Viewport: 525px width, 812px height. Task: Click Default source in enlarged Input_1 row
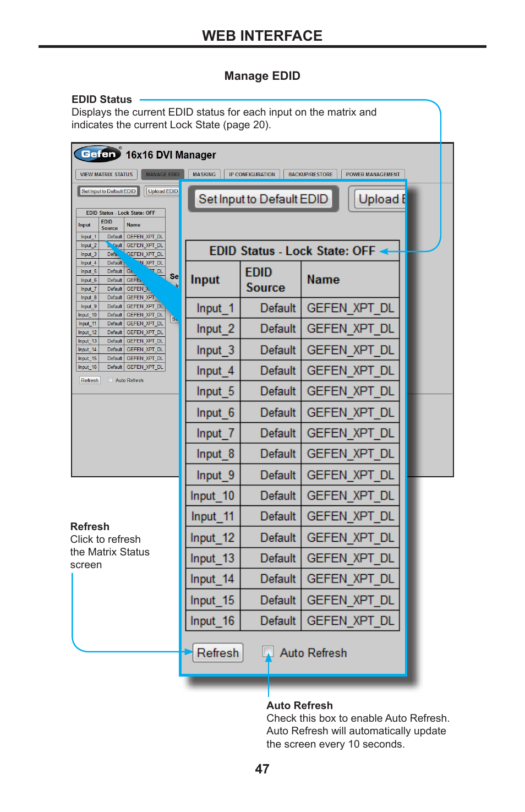click(x=271, y=308)
